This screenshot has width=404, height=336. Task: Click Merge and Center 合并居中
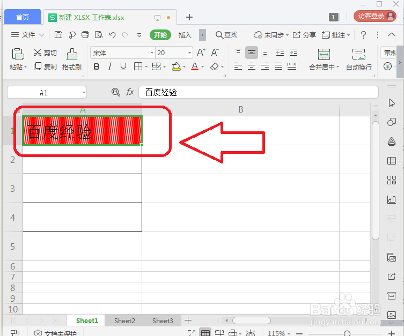coord(324,59)
